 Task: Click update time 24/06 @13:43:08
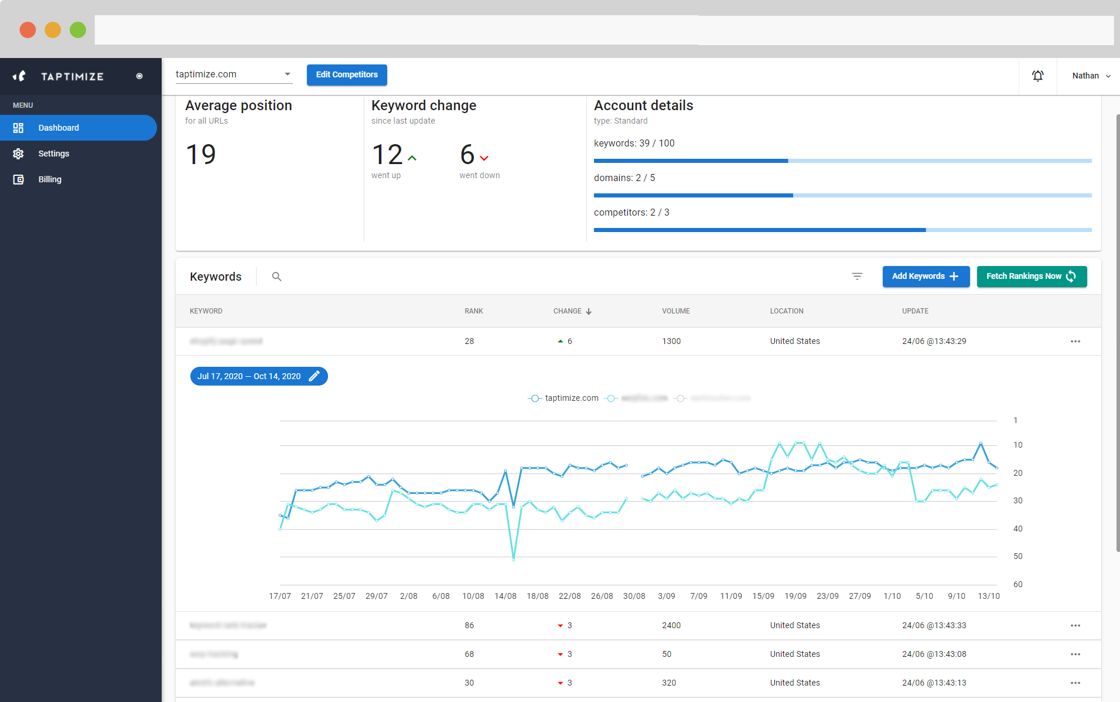934,655
